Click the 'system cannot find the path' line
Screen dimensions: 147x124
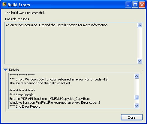point(40,83)
